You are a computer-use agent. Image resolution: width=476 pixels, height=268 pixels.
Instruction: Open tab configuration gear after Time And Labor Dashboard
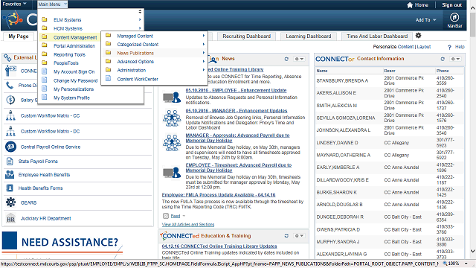(x=418, y=36)
